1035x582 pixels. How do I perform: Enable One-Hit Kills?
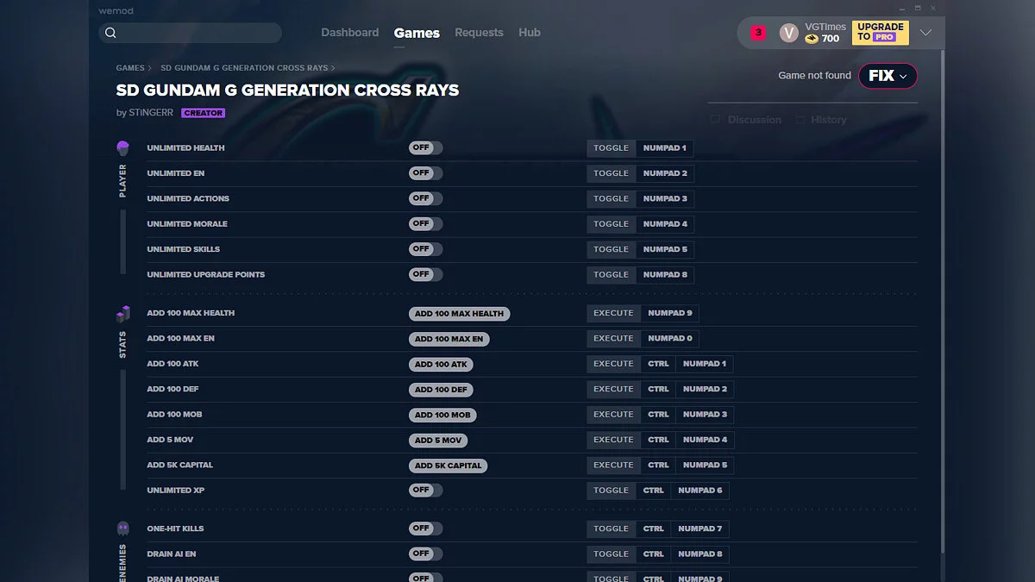[425, 529]
